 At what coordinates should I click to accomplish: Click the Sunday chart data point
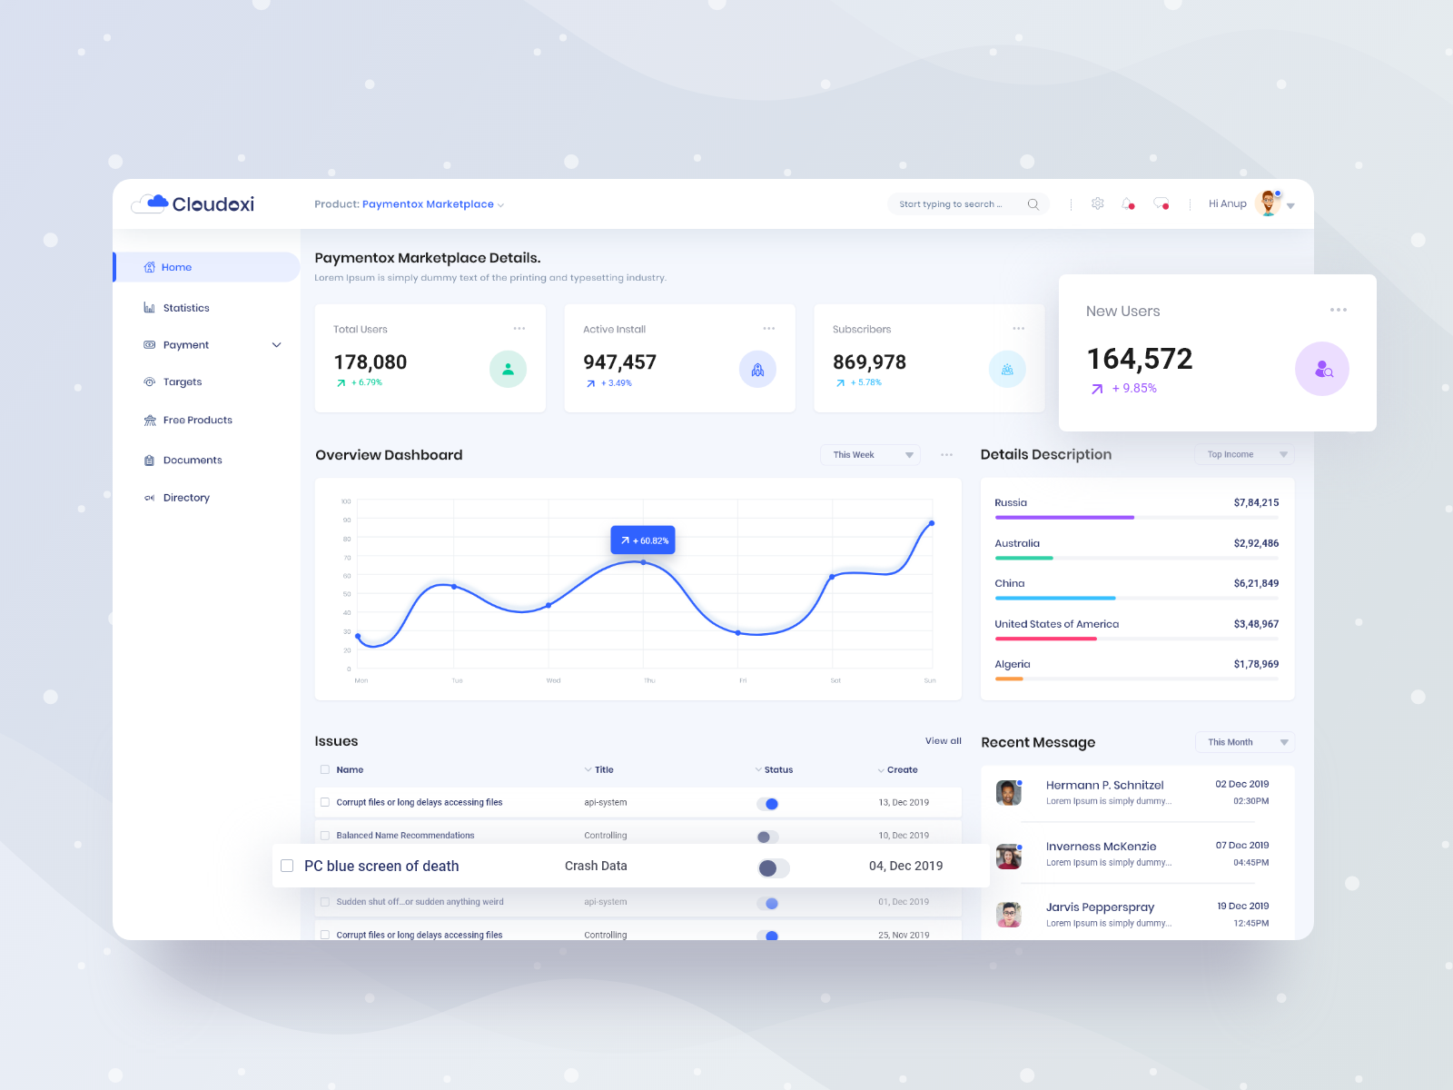[932, 523]
